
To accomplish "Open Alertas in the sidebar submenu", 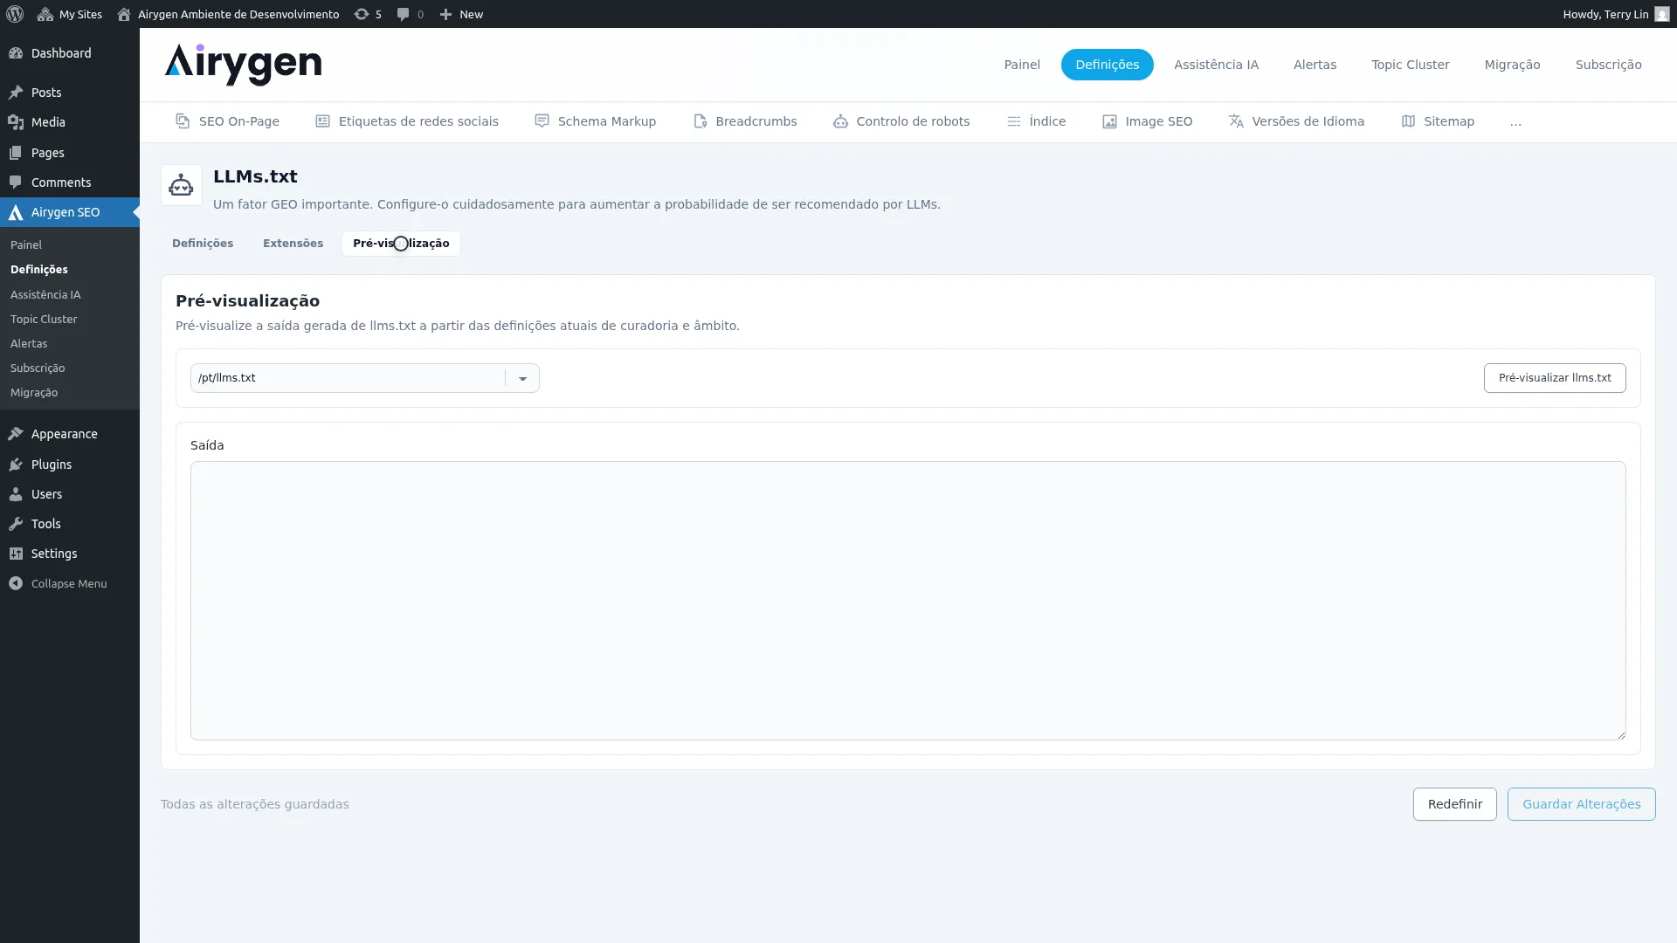I will coord(29,344).
